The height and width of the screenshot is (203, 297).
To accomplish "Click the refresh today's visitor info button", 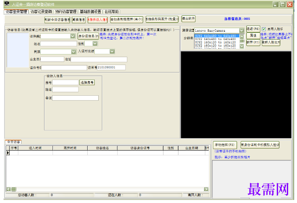I will pyautogui.click(x=57, y=20).
